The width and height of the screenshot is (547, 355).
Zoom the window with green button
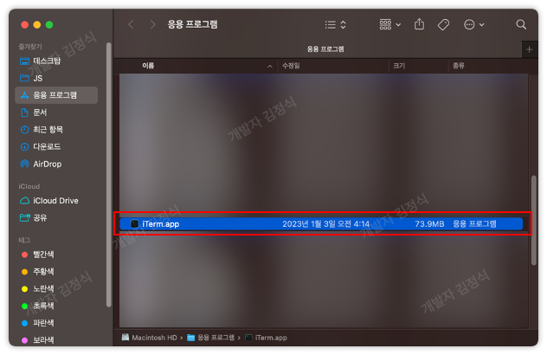49,25
